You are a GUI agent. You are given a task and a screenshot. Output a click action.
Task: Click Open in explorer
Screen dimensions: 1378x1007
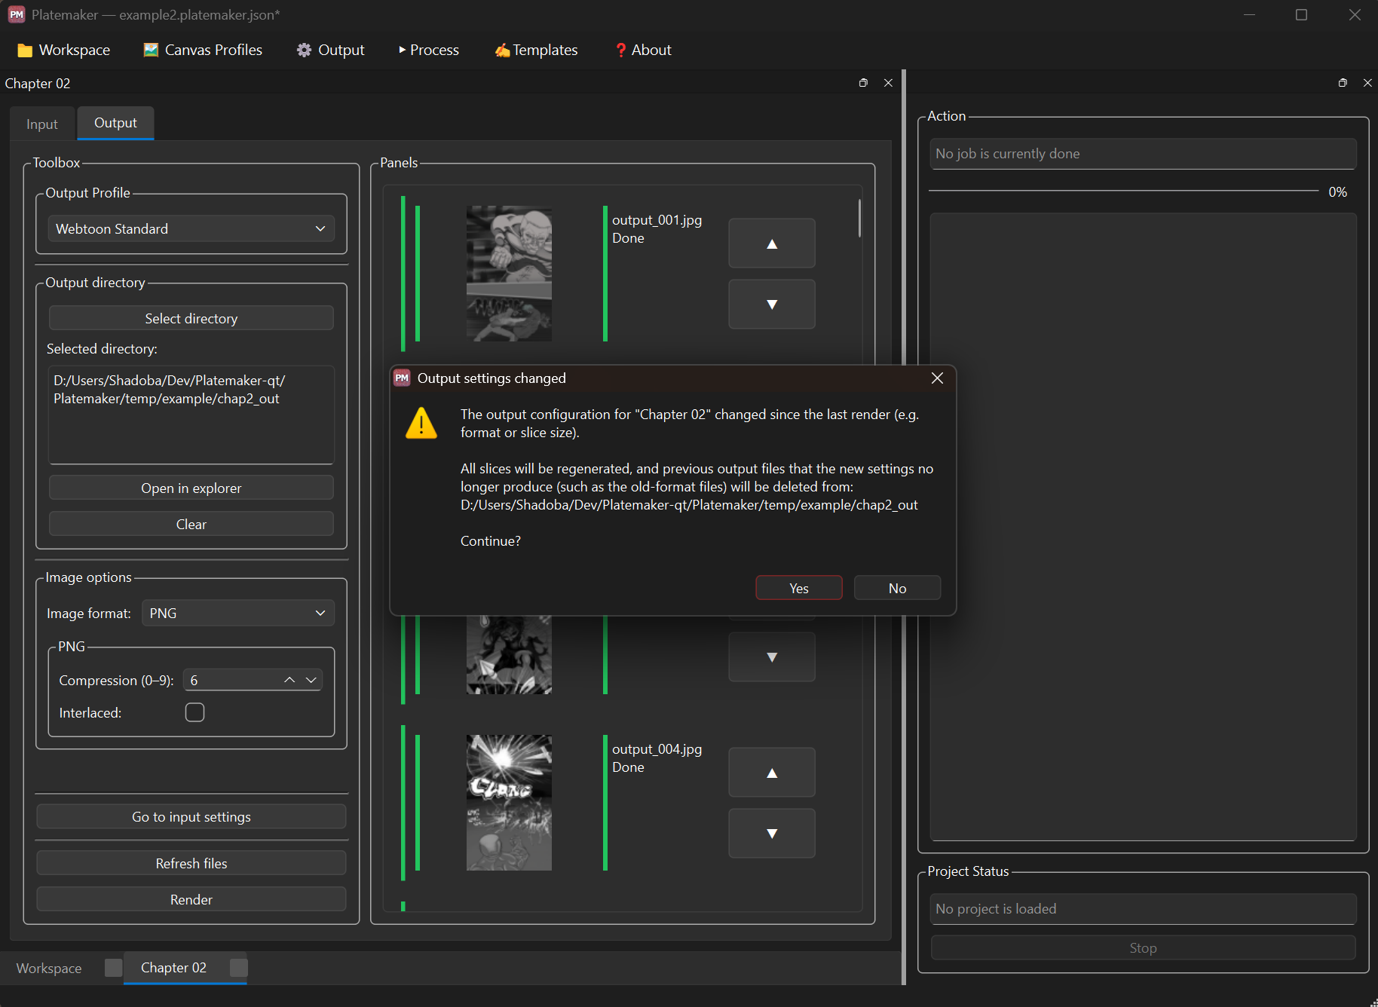tap(191, 488)
